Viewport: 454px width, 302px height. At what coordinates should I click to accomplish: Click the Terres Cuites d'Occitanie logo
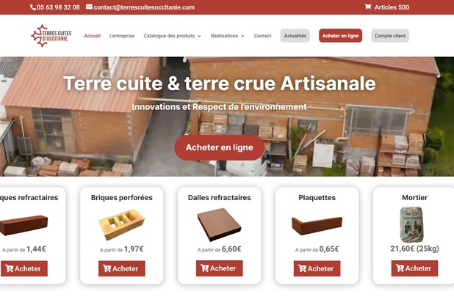click(x=51, y=35)
